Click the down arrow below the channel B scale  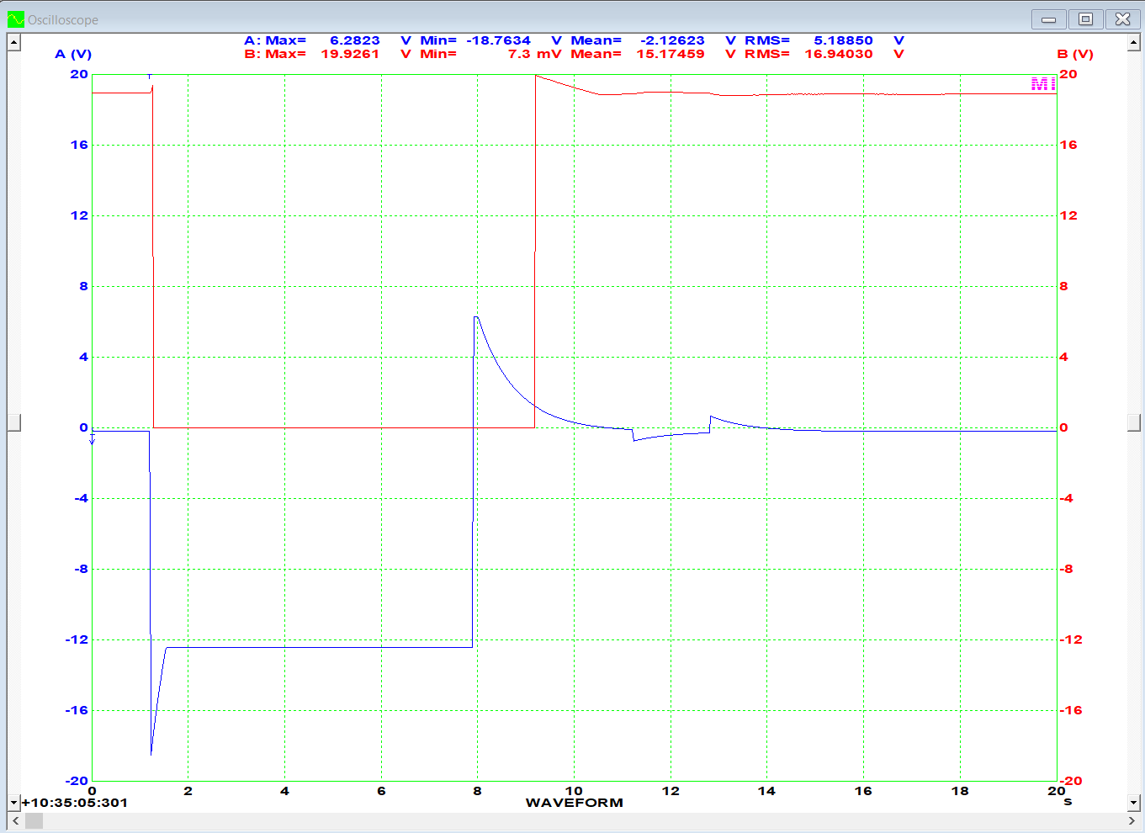click(1133, 804)
